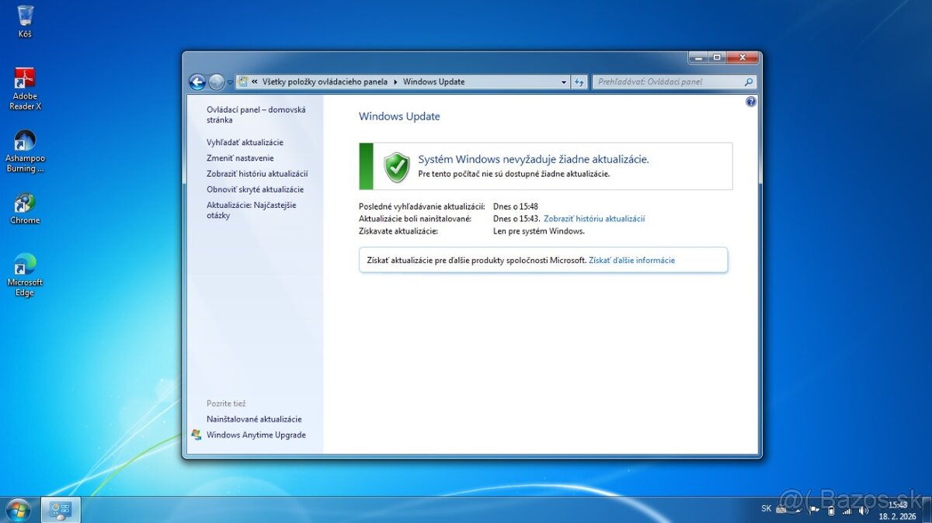Open the network signal icon in taskbar tray
Viewport: 932px width, 523px height.
[x=847, y=510]
